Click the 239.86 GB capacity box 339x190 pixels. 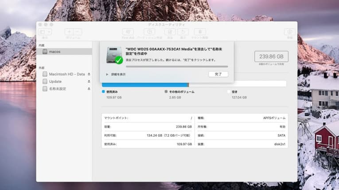[x=271, y=57]
